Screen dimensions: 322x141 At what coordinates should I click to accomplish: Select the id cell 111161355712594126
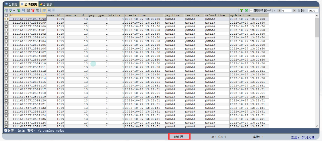pyautogui.click(x=28, y=123)
